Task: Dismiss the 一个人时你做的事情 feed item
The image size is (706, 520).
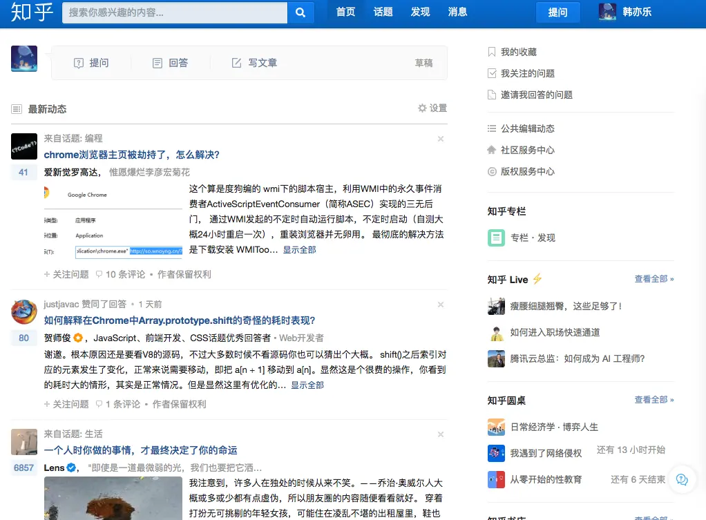Action: (441, 434)
